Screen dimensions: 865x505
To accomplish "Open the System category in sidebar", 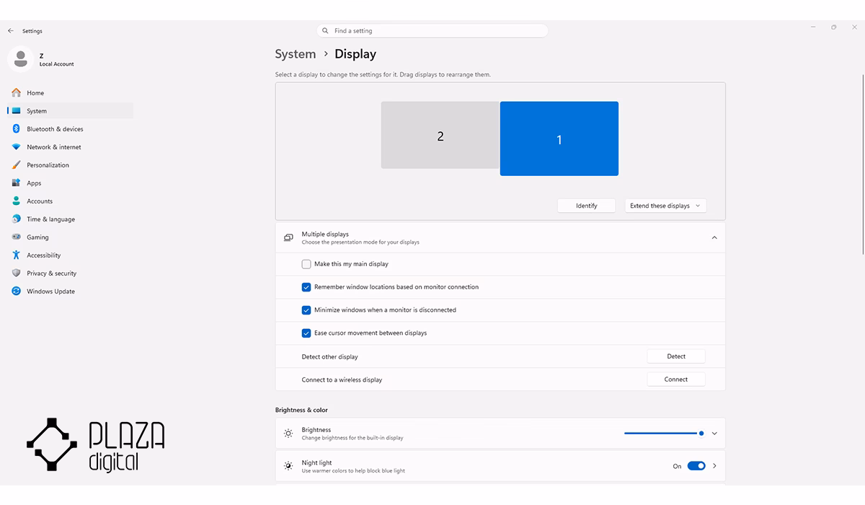I will click(71, 111).
